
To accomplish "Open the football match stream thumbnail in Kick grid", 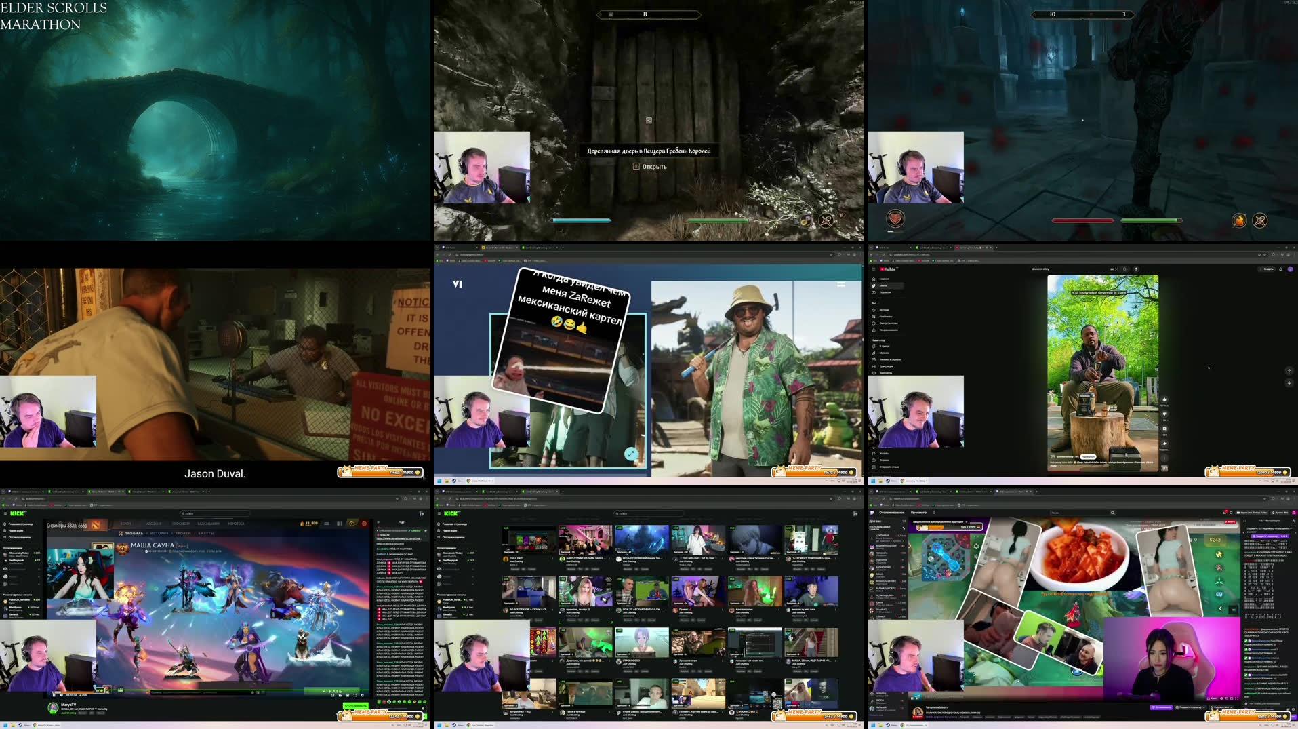I will [642, 591].
